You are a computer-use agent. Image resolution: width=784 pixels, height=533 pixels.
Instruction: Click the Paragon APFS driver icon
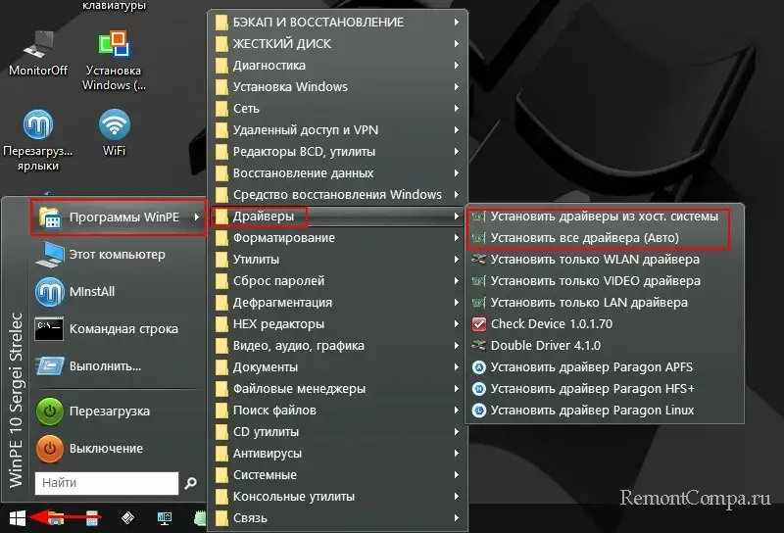479,367
